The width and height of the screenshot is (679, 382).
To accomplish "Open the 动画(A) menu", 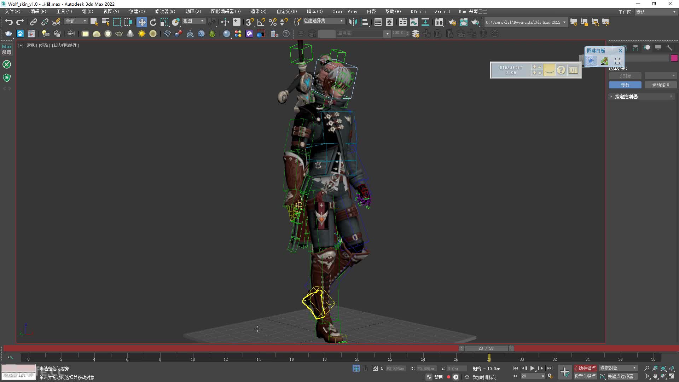I will [193, 12].
